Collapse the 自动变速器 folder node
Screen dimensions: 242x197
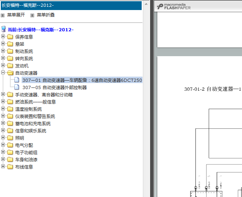pos(3,73)
